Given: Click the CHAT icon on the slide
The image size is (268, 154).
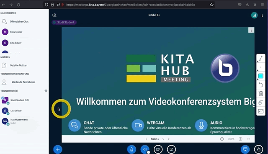Looking at the screenshot, I should (75, 125).
